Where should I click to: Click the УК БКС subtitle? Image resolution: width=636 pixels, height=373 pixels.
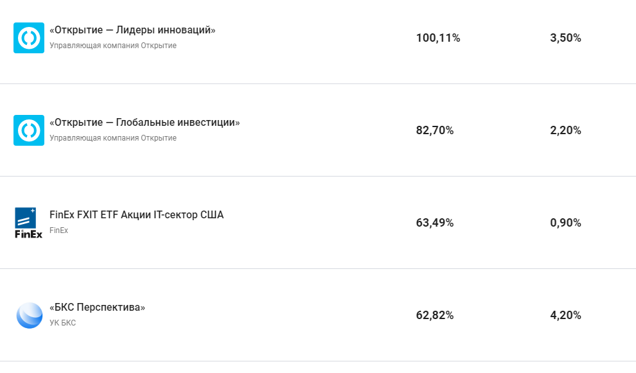[x=62, y=323]
